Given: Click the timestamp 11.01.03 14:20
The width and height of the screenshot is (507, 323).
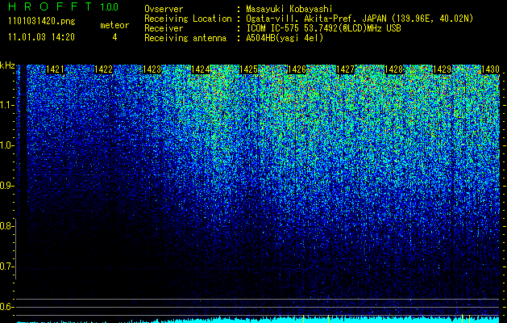Looking at the screenshot, I should pos(41,37).
